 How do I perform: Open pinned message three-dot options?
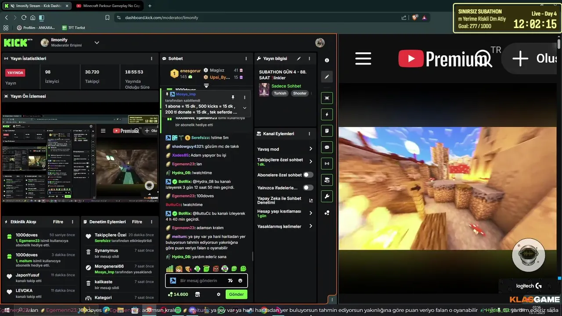[x=245, y=97]
